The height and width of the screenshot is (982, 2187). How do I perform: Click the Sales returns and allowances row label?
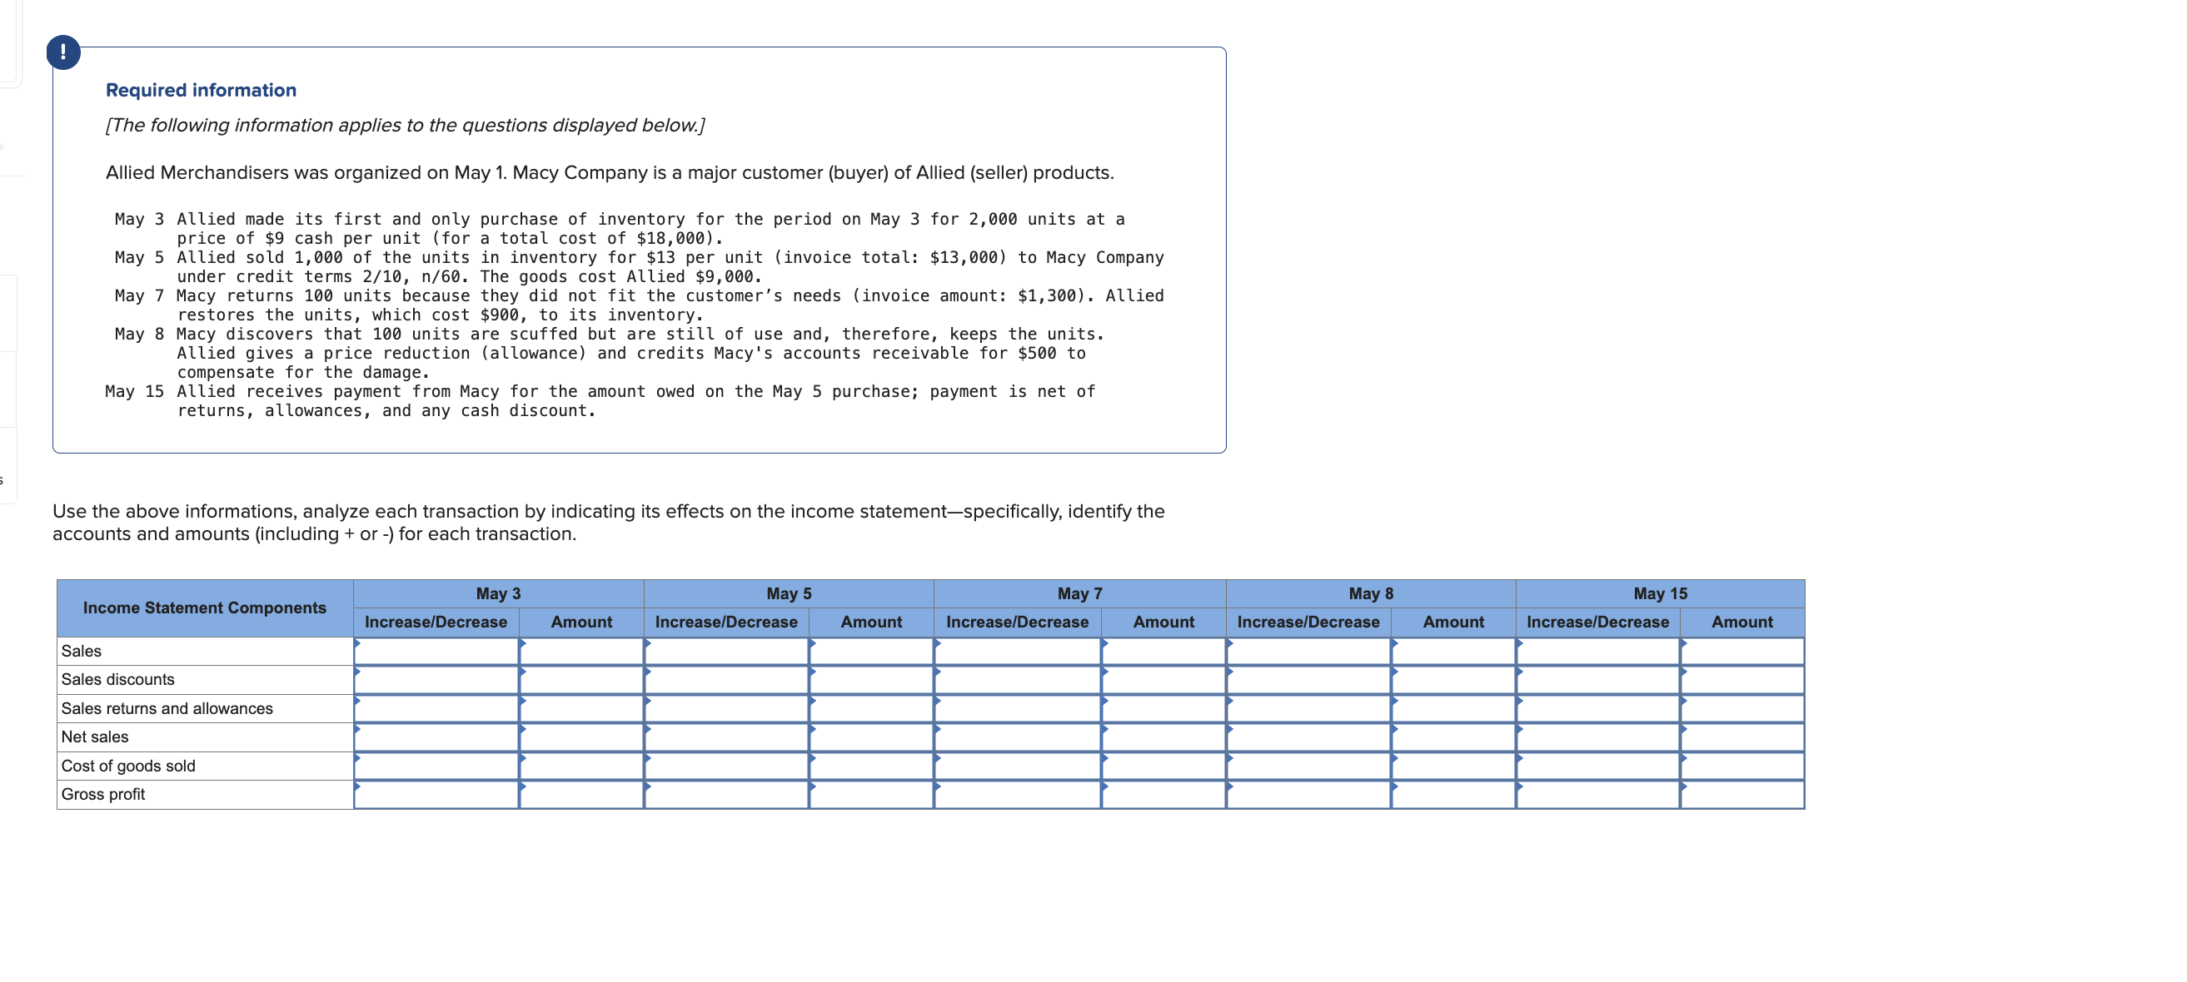pyautogui.click(x=167, y=709)
